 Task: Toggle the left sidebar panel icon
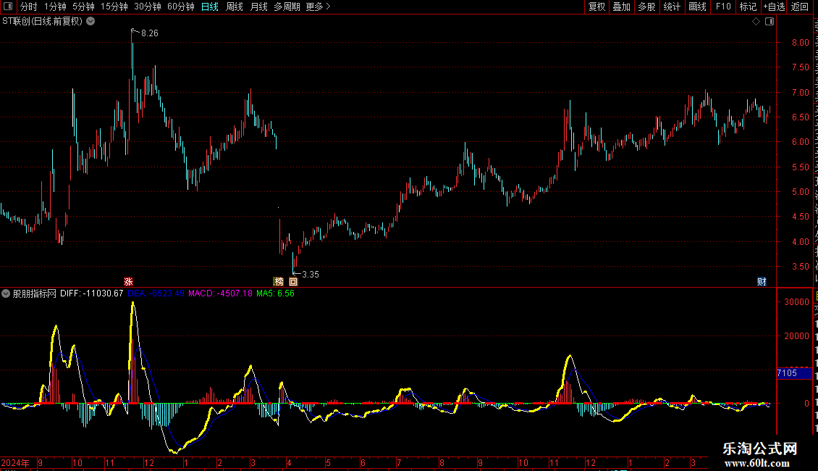(x=8, y=7)
